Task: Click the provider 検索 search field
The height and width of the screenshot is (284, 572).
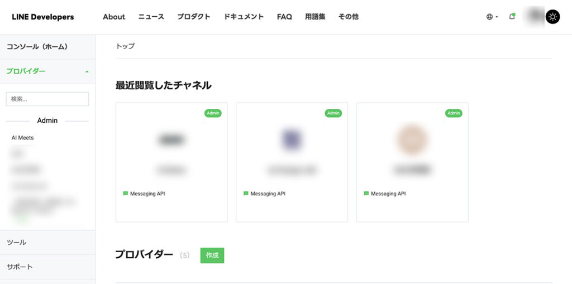Action: (47, 99)
